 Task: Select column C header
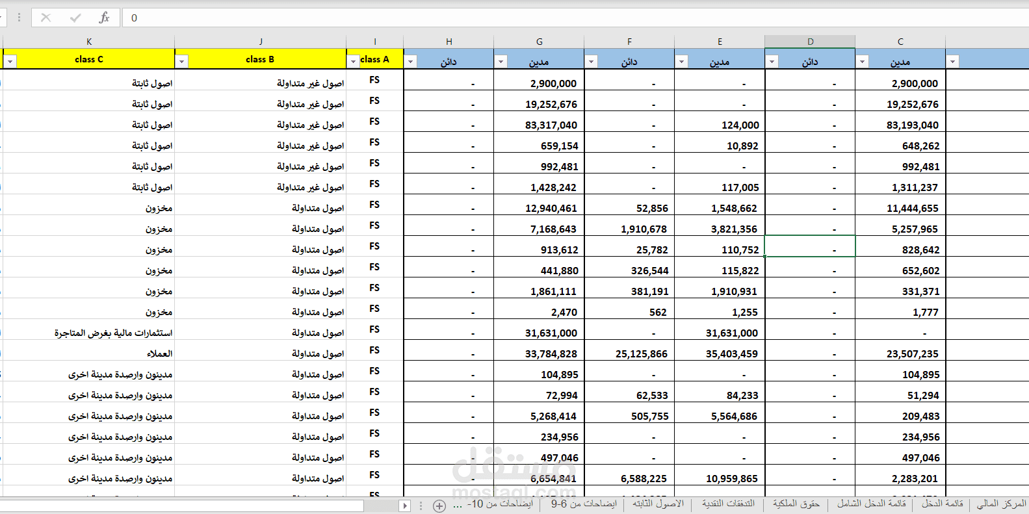pos(901,42)
